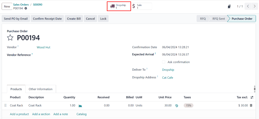Select the Products tab

point(16,89)
